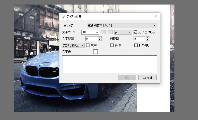Open the 文字色 color swatch

(x=95, y=52)
